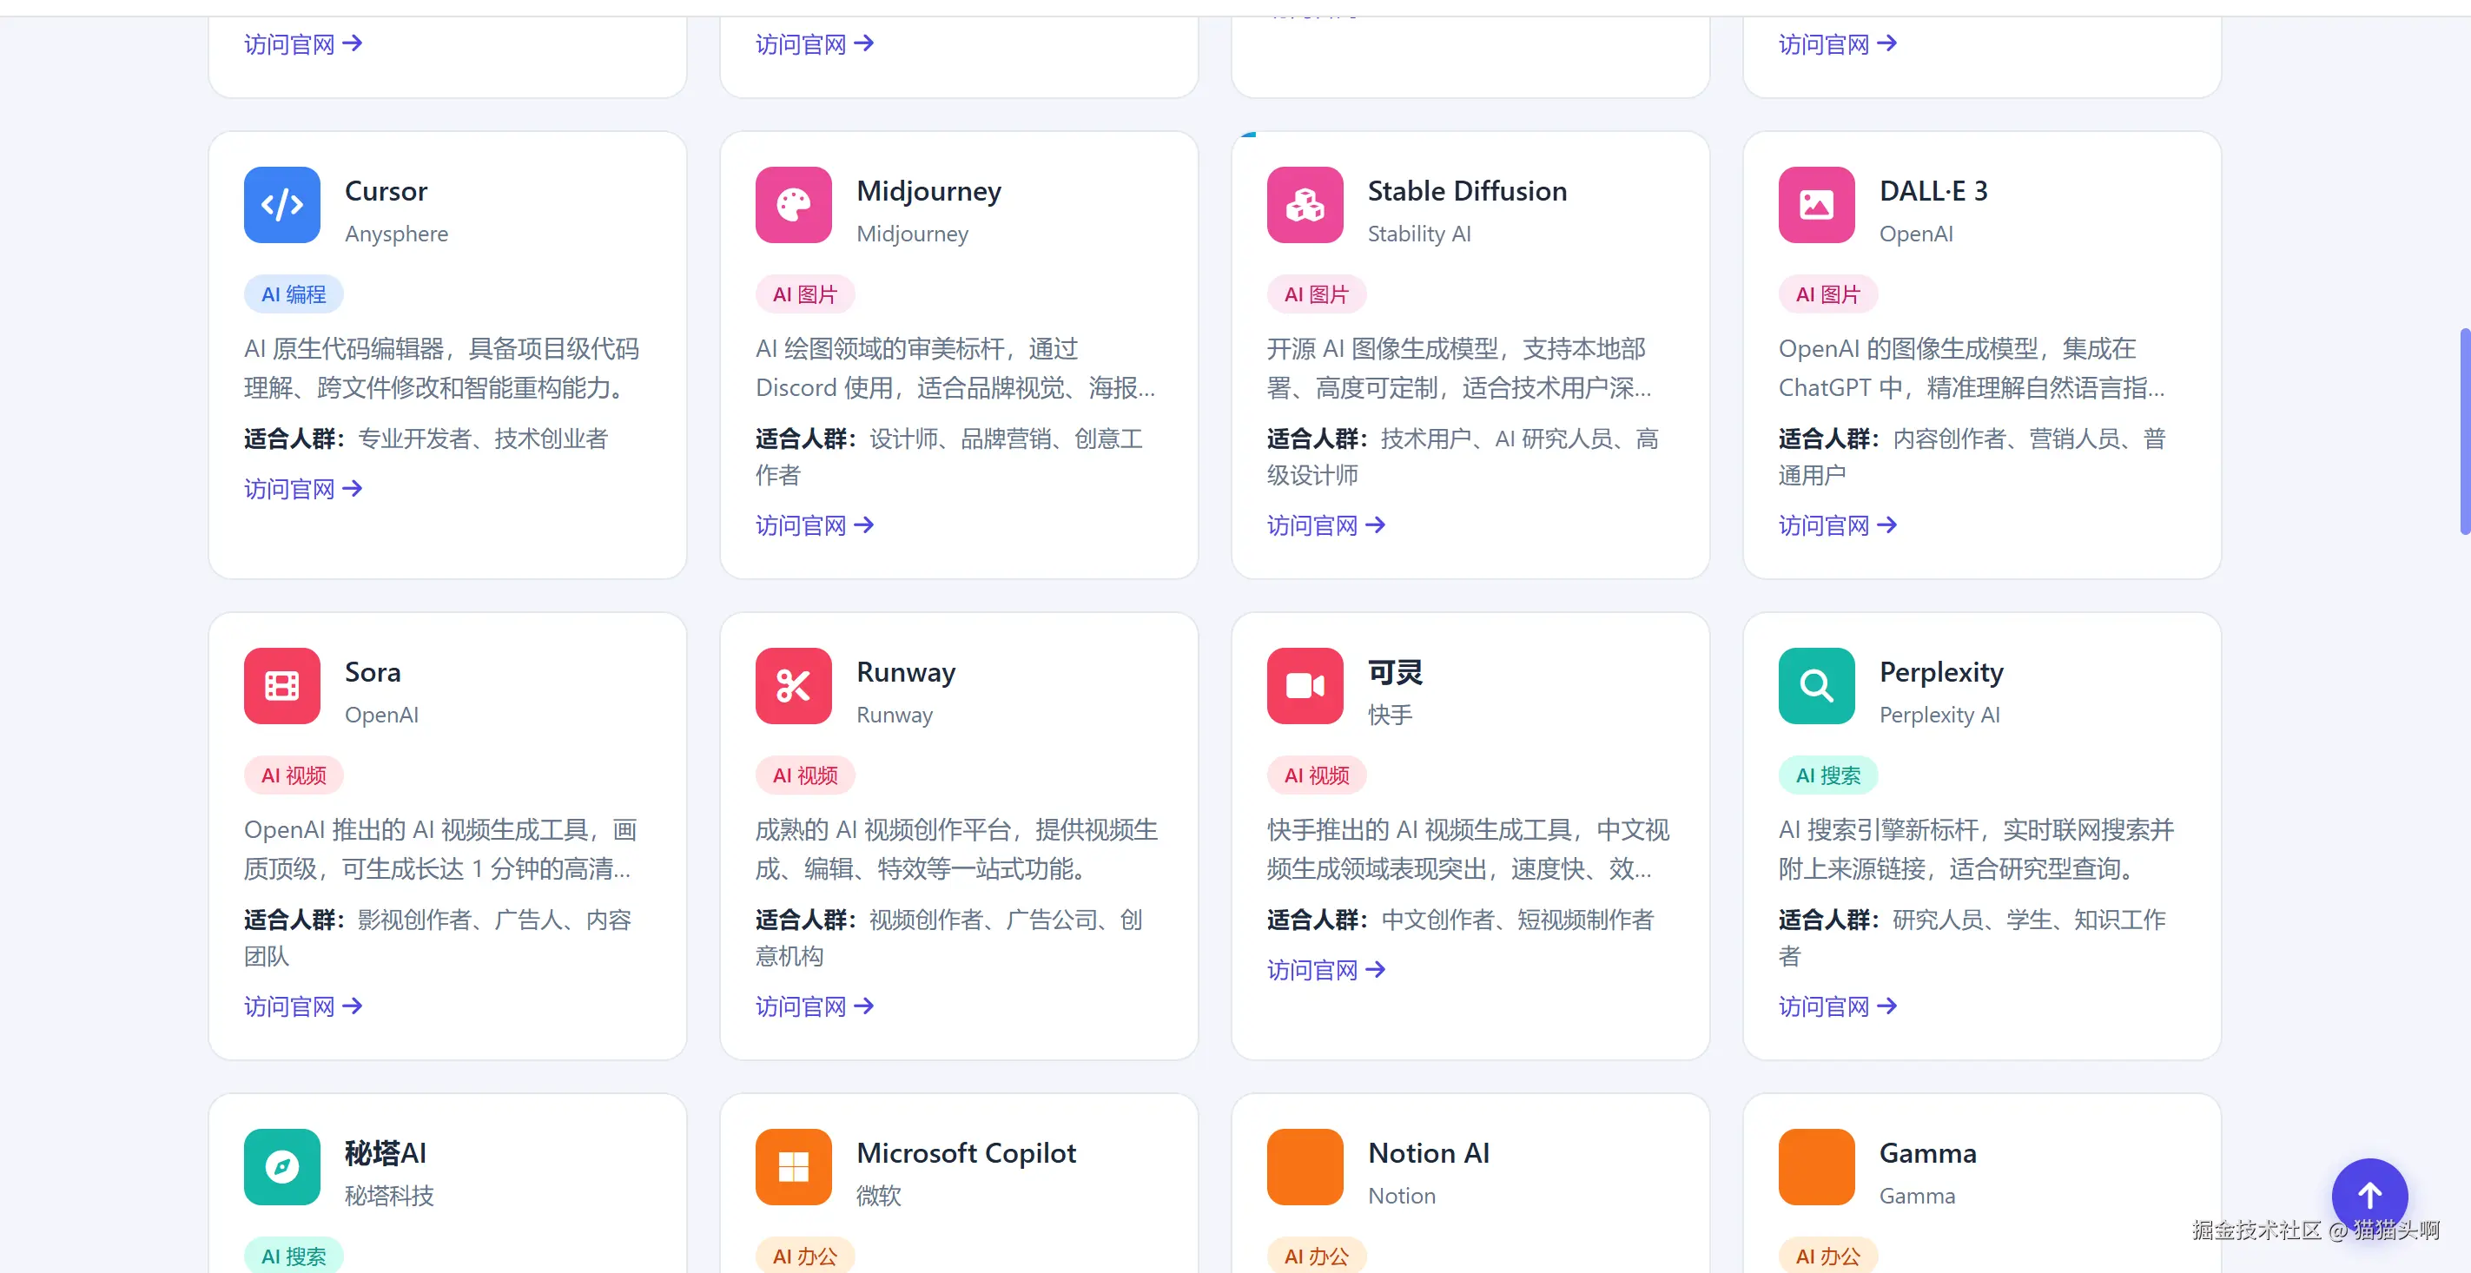Click the AI 办公 tag on Gamma
The image size is (2471, 1273).
pyautogui.click(x=1827, y=1255)
